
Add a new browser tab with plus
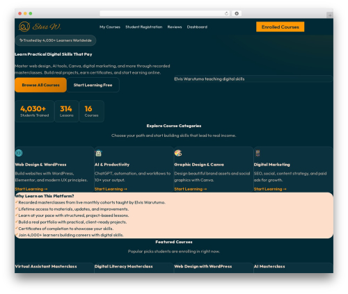pos(330,15)
